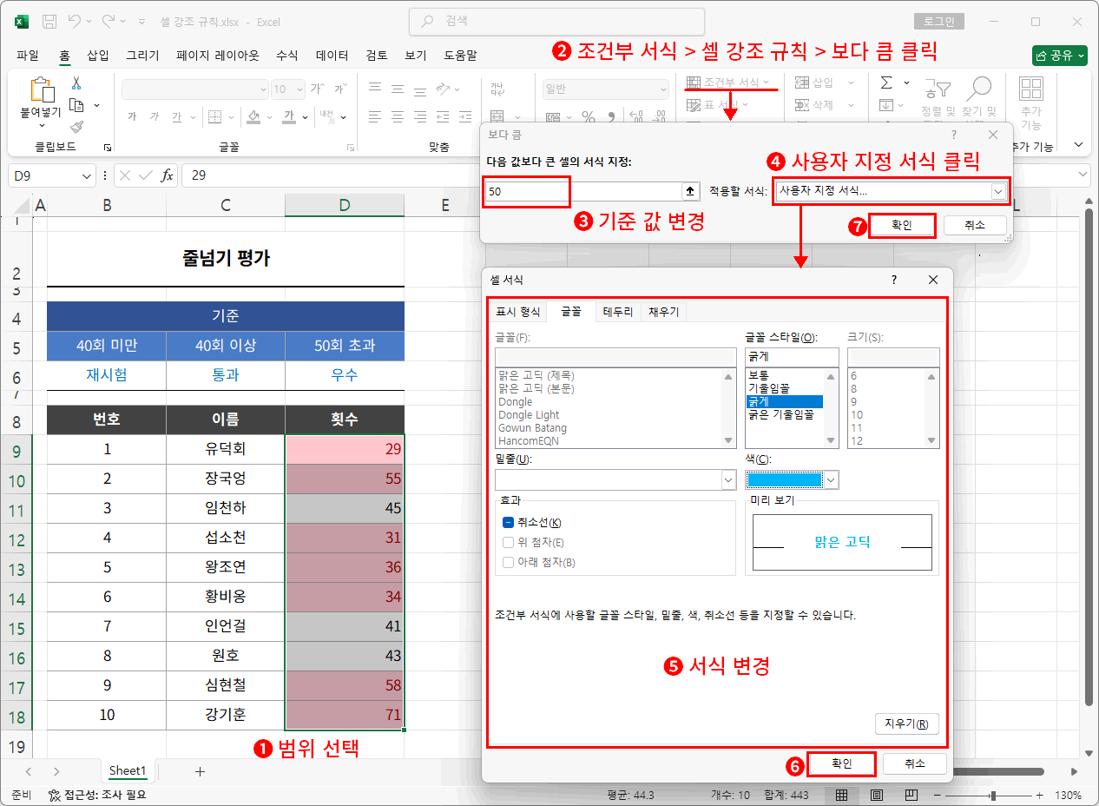Click the Paste (붙여넣기) clipboard icon
The height and width of the screenshot is (806, 1099).
[42, 90]
